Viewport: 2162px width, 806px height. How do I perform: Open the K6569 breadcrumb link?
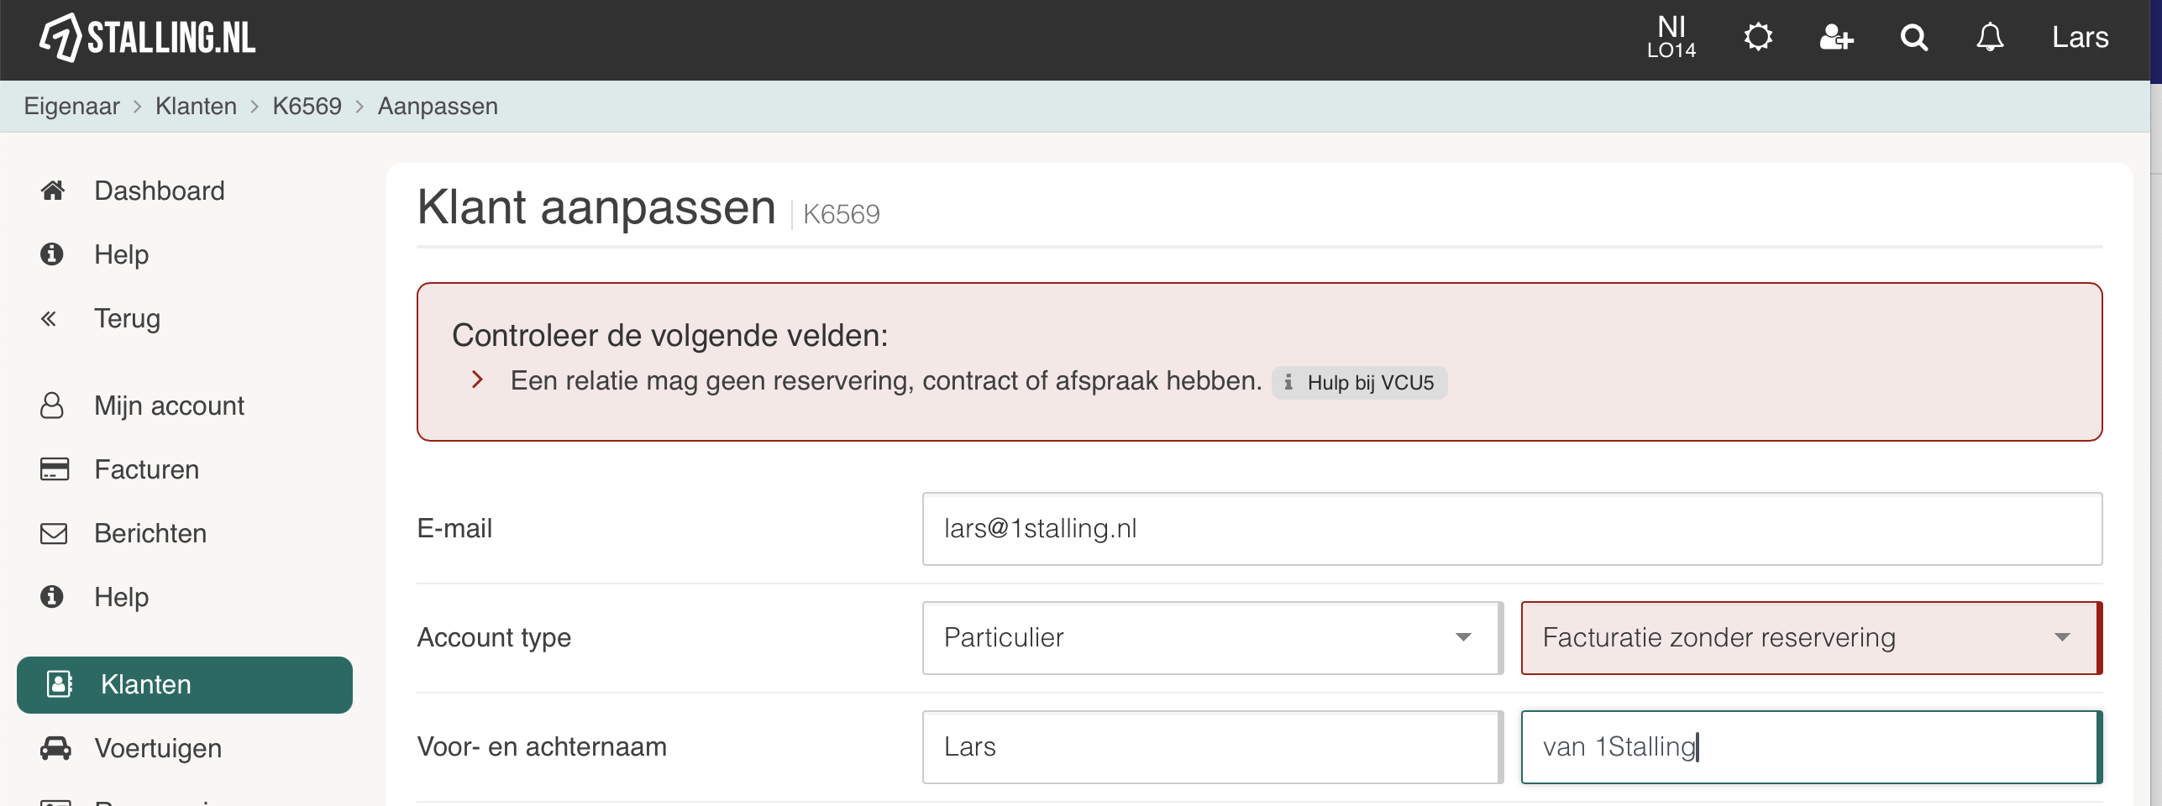(x=307, y=107)
